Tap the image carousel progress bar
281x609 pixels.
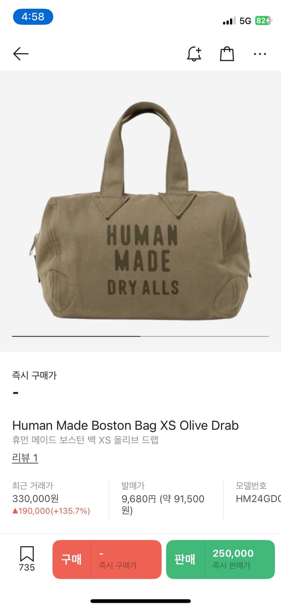pyautogui.click(x=140, y=336)
